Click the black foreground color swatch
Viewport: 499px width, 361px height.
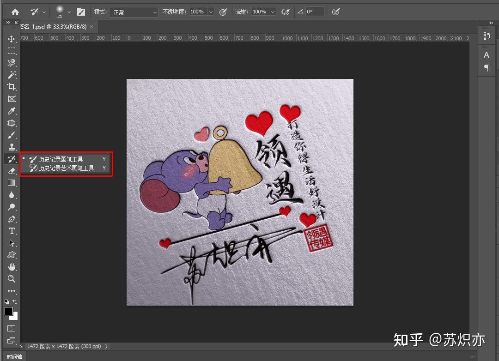(9, 311)
